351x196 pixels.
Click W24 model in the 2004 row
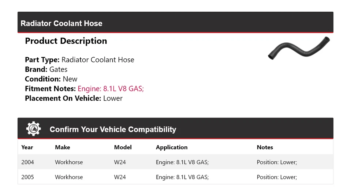click(x=120, y=162)
